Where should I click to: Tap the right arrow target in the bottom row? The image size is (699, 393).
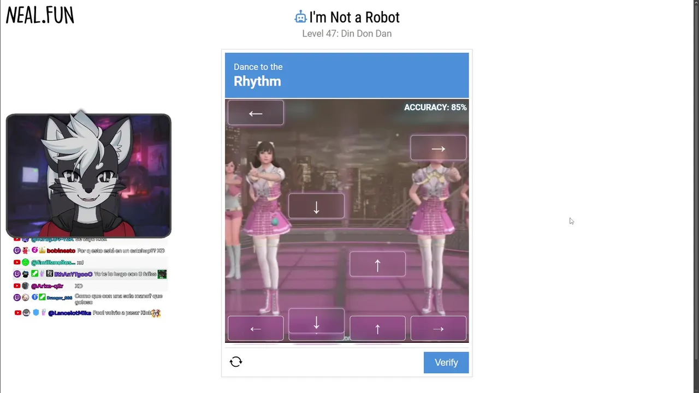[x=439, y=329]
